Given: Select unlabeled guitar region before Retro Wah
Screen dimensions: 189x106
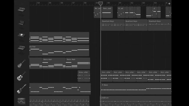Looking at the screenshot, I should [x=36, y=63].
